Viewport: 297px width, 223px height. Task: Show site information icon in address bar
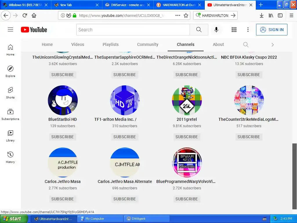tap(63, 15)
